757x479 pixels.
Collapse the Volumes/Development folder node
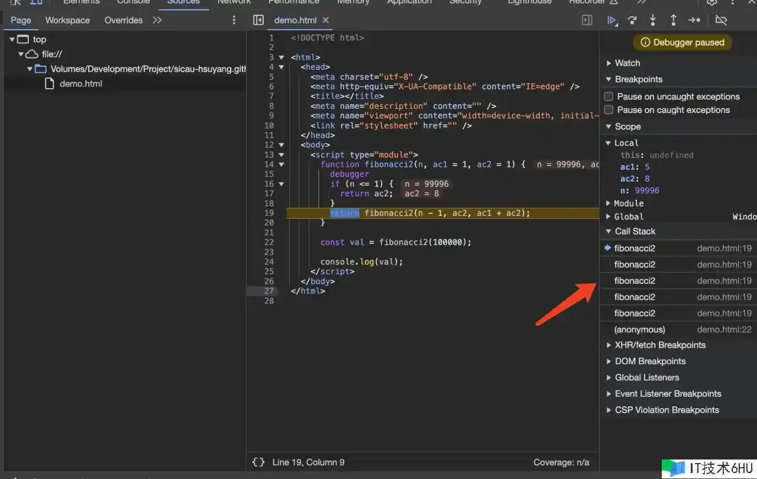coord(30,69)
